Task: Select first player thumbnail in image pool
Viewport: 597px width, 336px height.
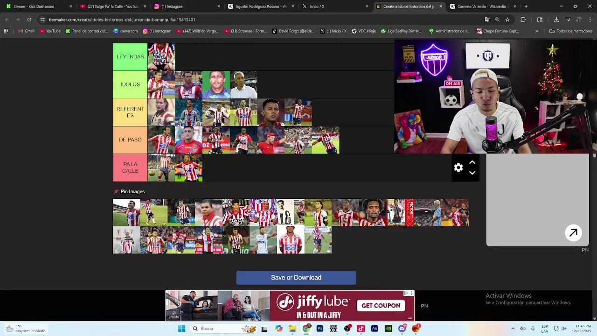Action: coord(126,213)
